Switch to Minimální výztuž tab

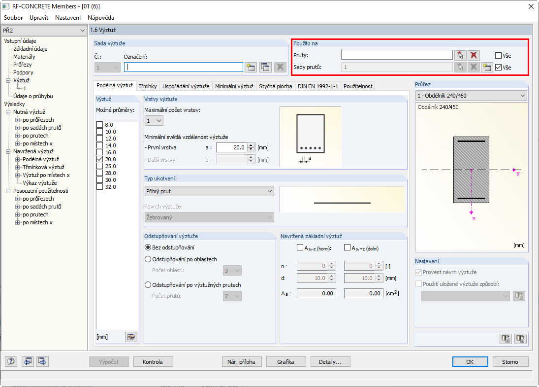234,86
